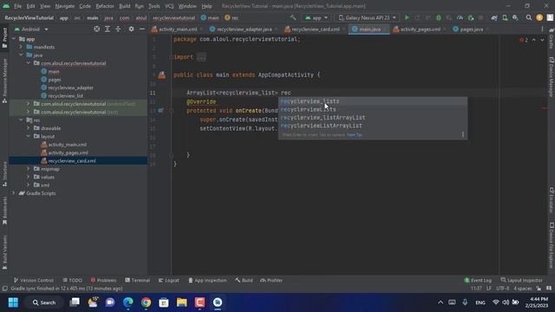This screenshot has height=312, width=555.
Task: Click the Make Project hammer icon
Action: coord(293,17)
